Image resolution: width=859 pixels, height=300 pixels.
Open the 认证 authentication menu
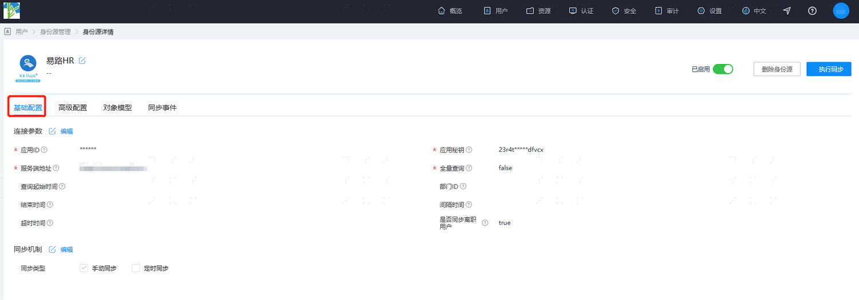pyautogui.click(x=581, y=11)
